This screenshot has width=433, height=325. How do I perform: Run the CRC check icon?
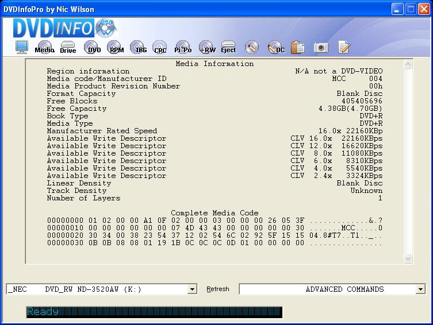[x=160, y=47]
